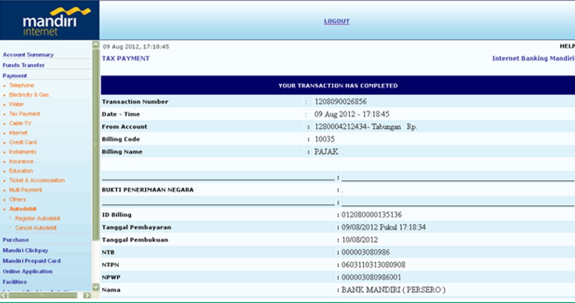Viewport: 575px width, 303px height.
Task: Click the From Account value 1280004212434
Action: [342, 127]
